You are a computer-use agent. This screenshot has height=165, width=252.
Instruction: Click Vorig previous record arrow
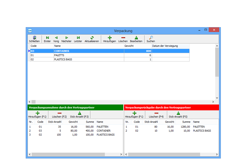point(56,38)
